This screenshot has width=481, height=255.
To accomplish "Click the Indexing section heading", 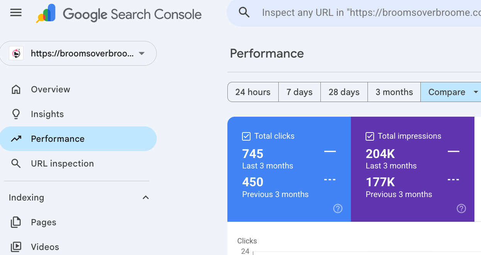I will (26, 197).
